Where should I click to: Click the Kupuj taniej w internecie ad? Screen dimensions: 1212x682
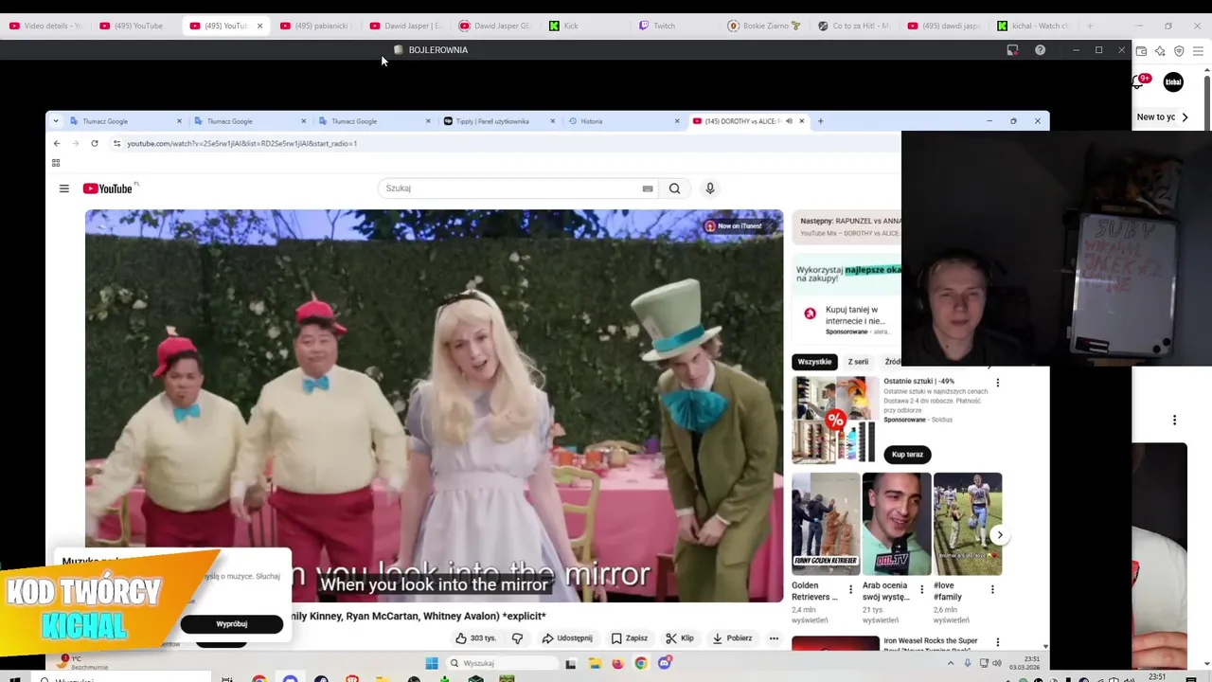(x=847, y=320)
